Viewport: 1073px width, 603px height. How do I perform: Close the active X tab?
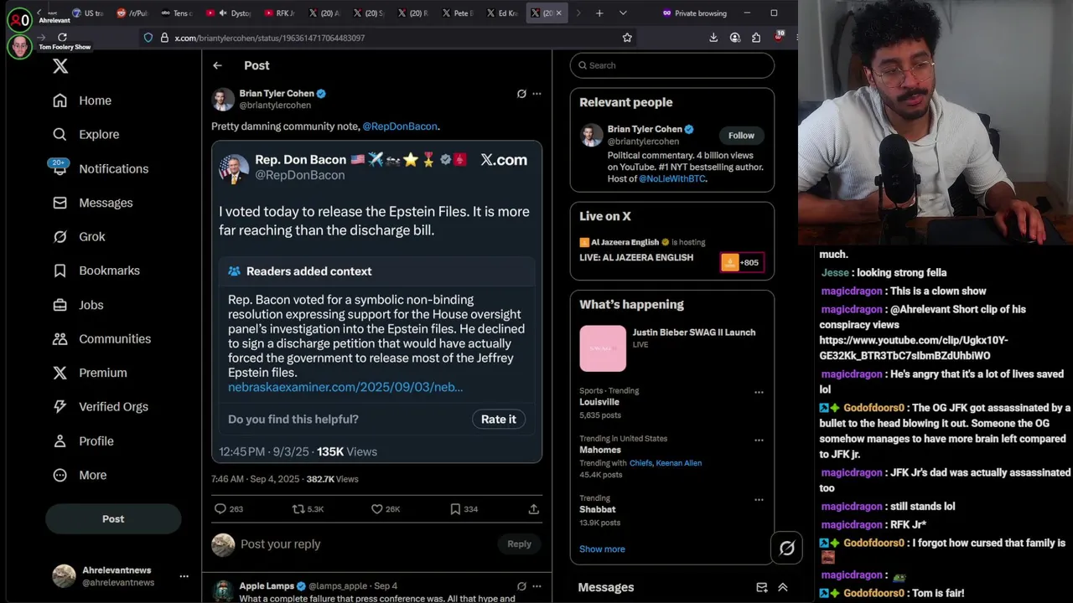click(558, 13)
